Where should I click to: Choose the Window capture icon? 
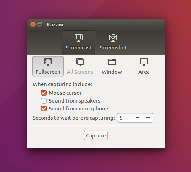pyautogui.click(x=112, y=62)
